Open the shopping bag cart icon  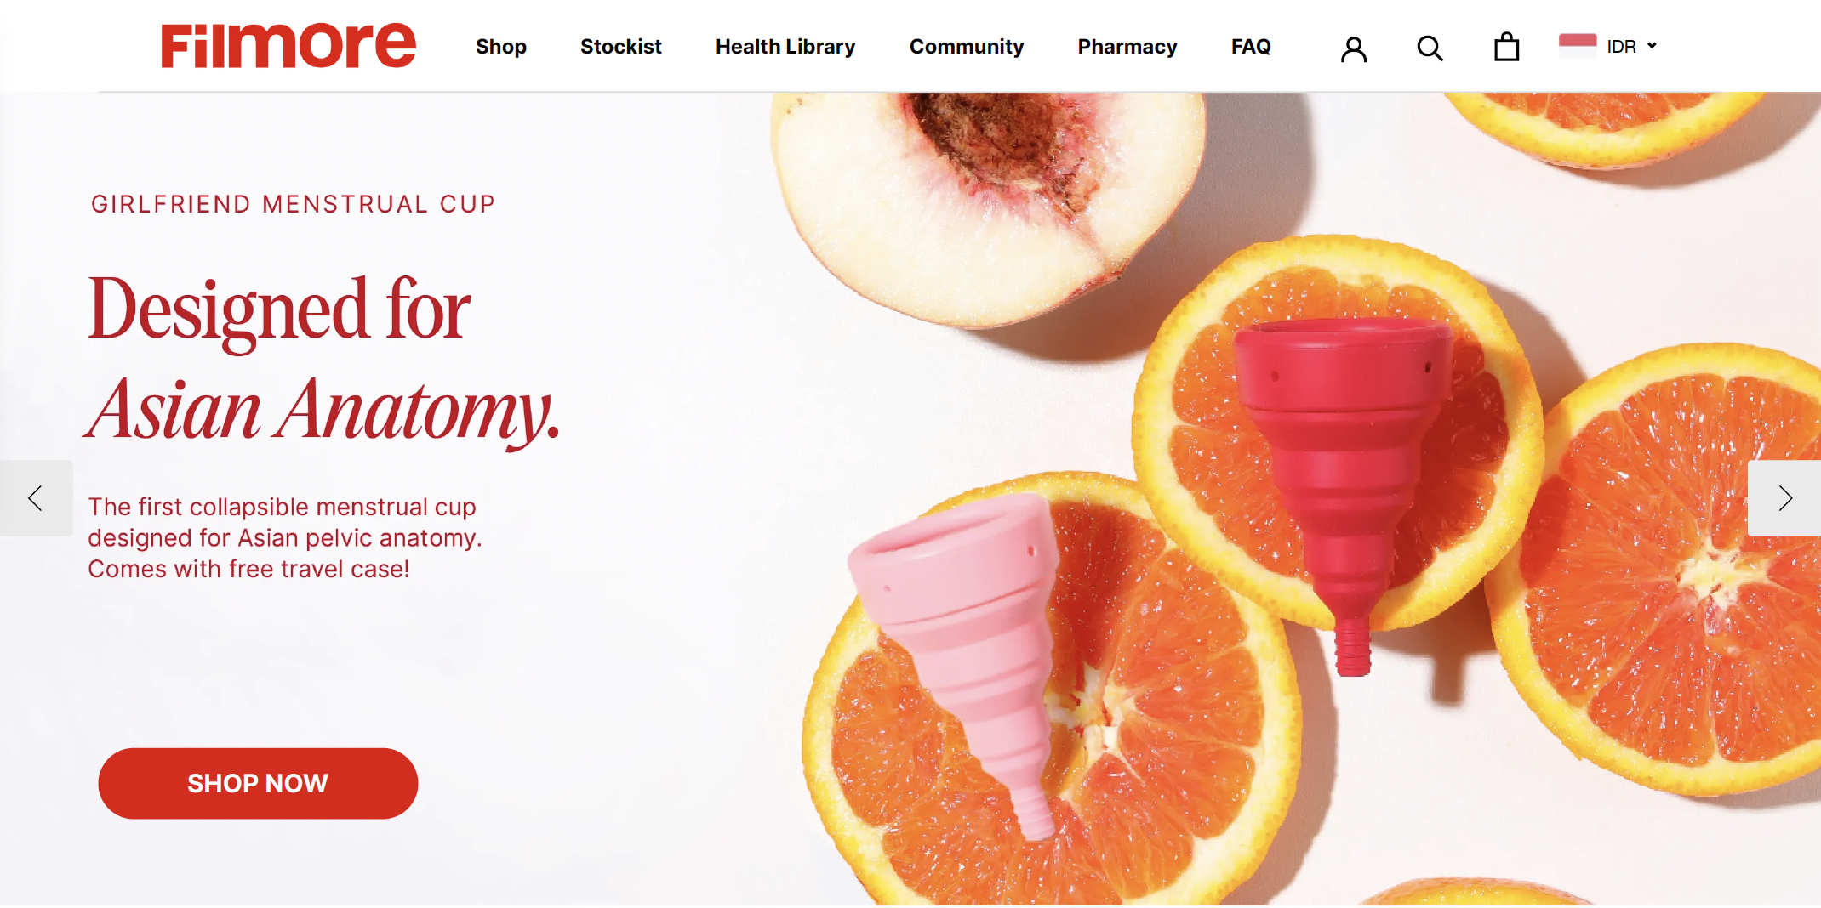pos(1506,47)
